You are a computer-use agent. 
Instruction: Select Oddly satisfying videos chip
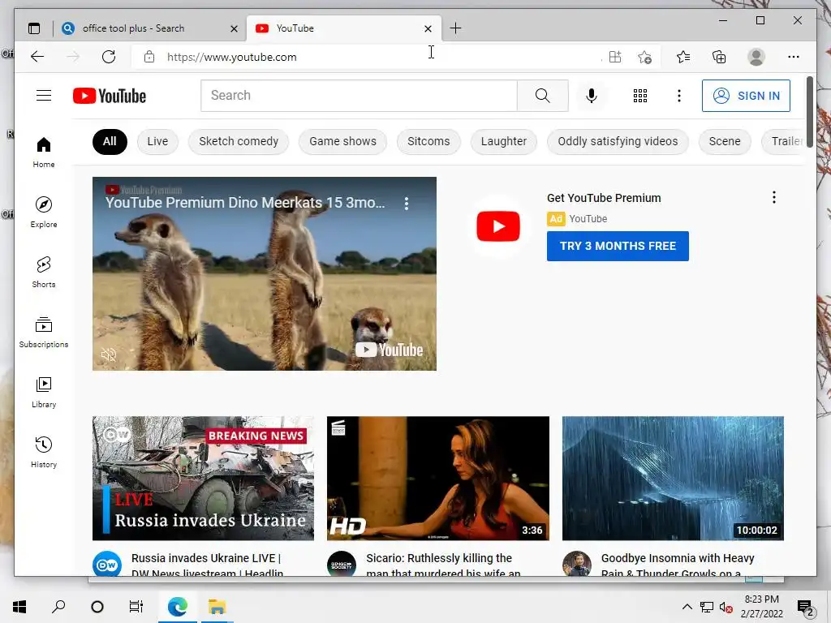618,141
